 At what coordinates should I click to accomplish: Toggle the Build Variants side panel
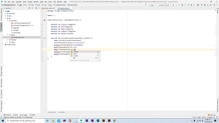coord(1,71)
